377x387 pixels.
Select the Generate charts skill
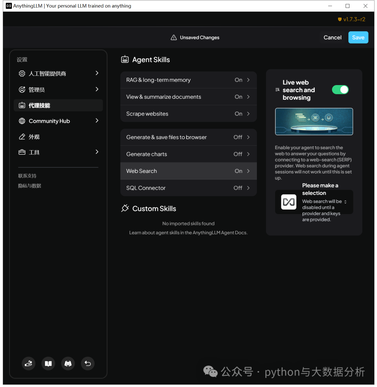(188, 154)
